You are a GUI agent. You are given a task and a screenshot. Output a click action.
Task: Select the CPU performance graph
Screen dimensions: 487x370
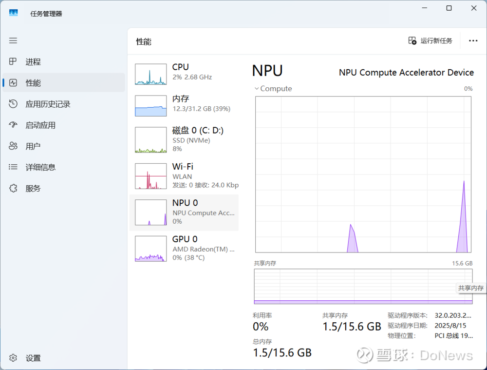click(x=151, y=74)
